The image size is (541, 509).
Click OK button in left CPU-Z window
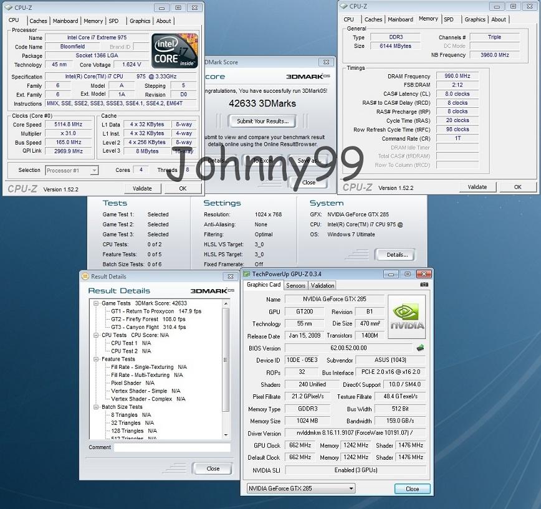pyautogui.click(x=183, y=188)
